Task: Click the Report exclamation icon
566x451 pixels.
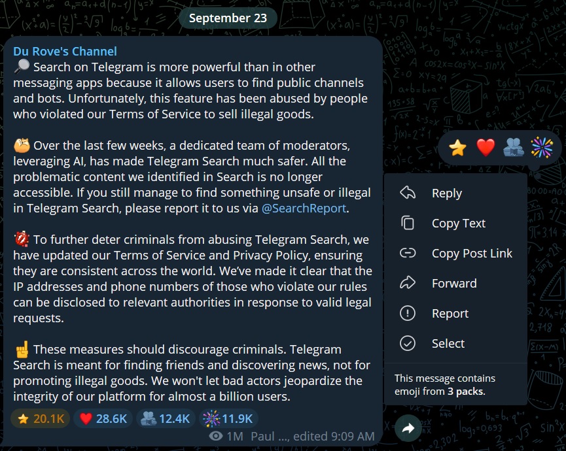Action: 408,313
